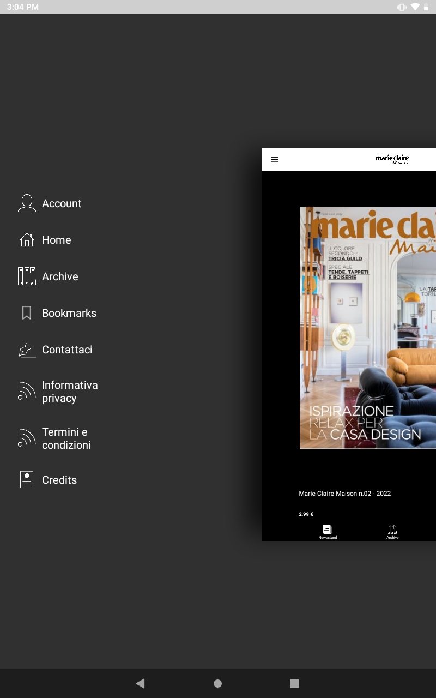Screen dimensions: 436x698
Task: Tap Marie Claire Maison n.02 - 2022 title
Action: click(x=345, y=494)
